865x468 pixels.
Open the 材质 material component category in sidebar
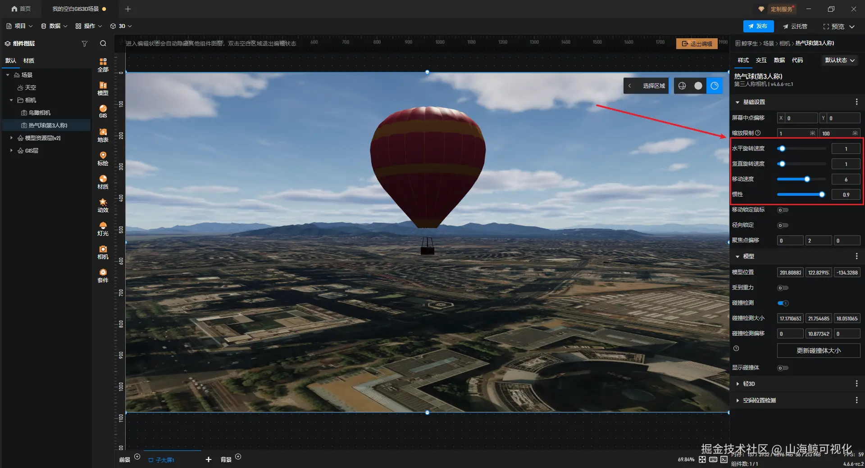coord(103,182)
